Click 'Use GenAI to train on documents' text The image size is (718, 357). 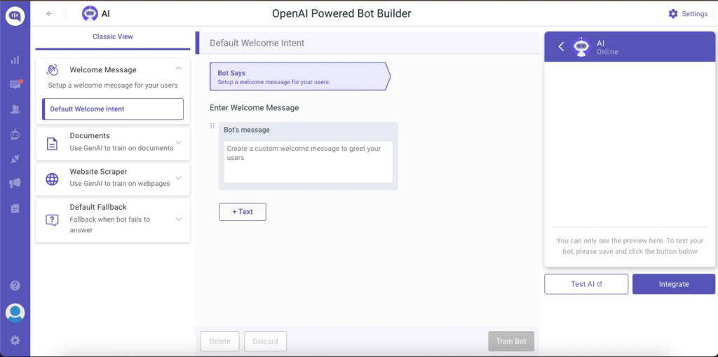pyautogui.click(x=121, y=148)
